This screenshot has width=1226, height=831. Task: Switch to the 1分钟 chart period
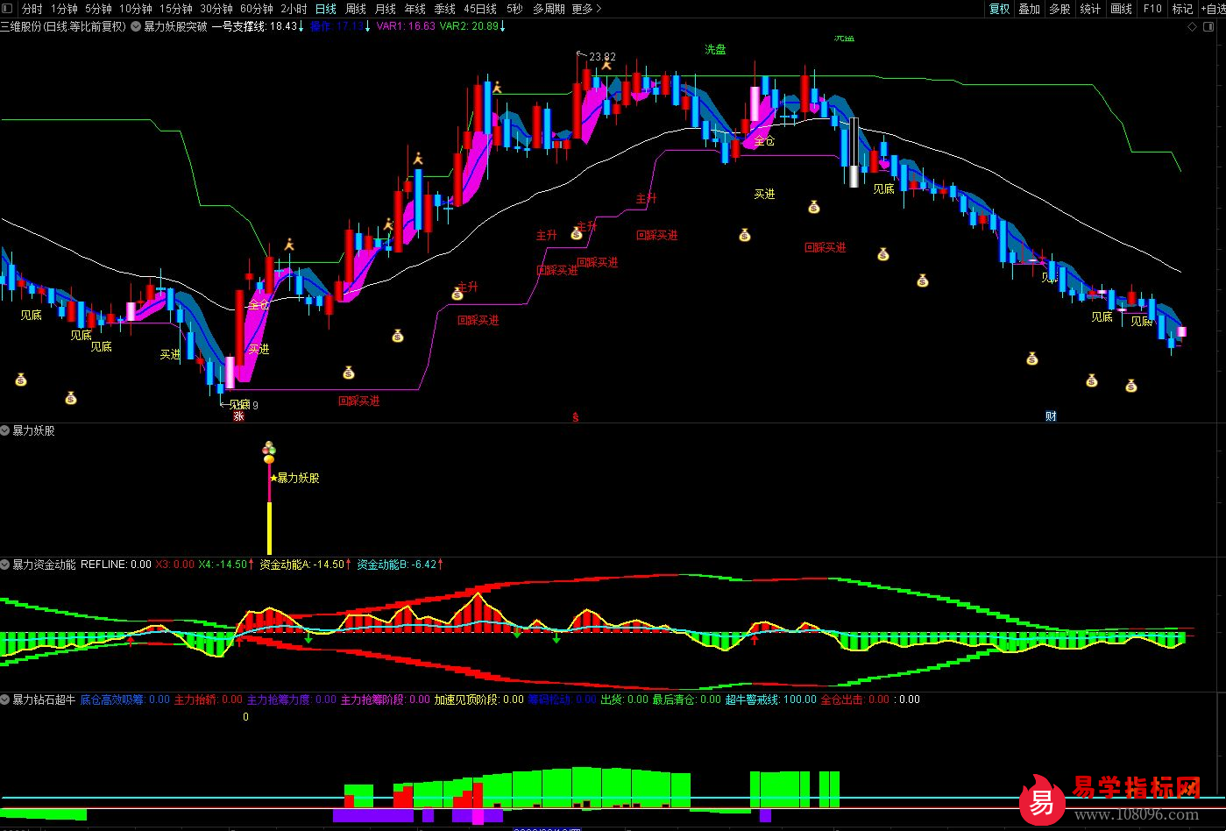[64, 9]
